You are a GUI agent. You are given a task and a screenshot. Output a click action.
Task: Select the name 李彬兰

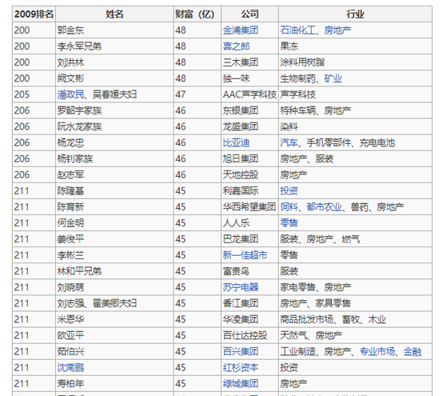point(70,255)
